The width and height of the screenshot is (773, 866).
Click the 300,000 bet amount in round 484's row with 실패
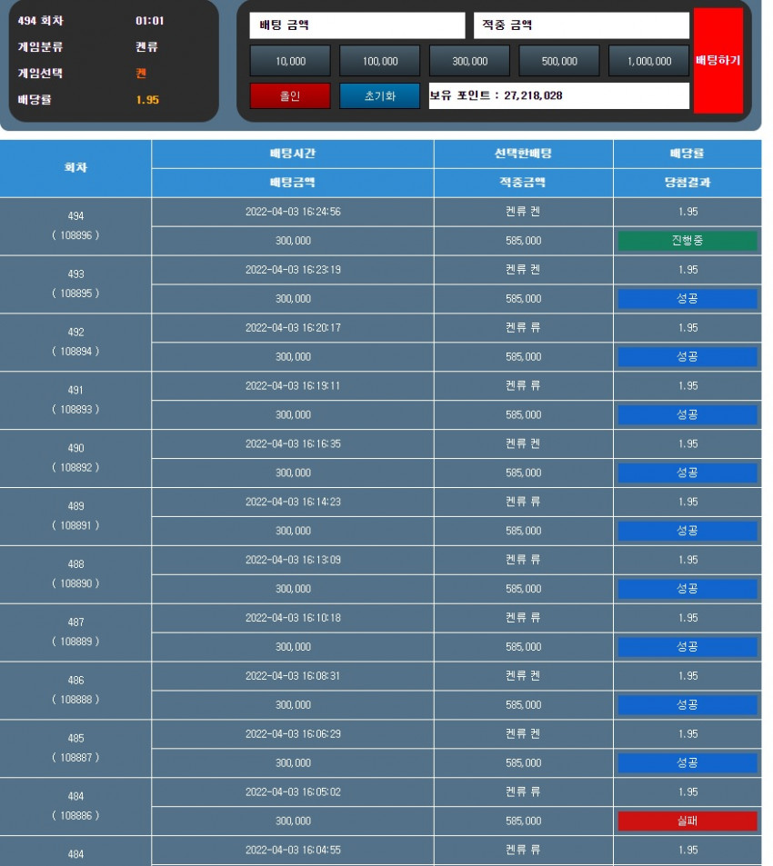293,821
